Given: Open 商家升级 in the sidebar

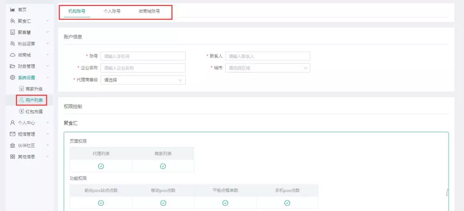Looking at the screenshot, I should pyautogui.click(x=34, y=89).
